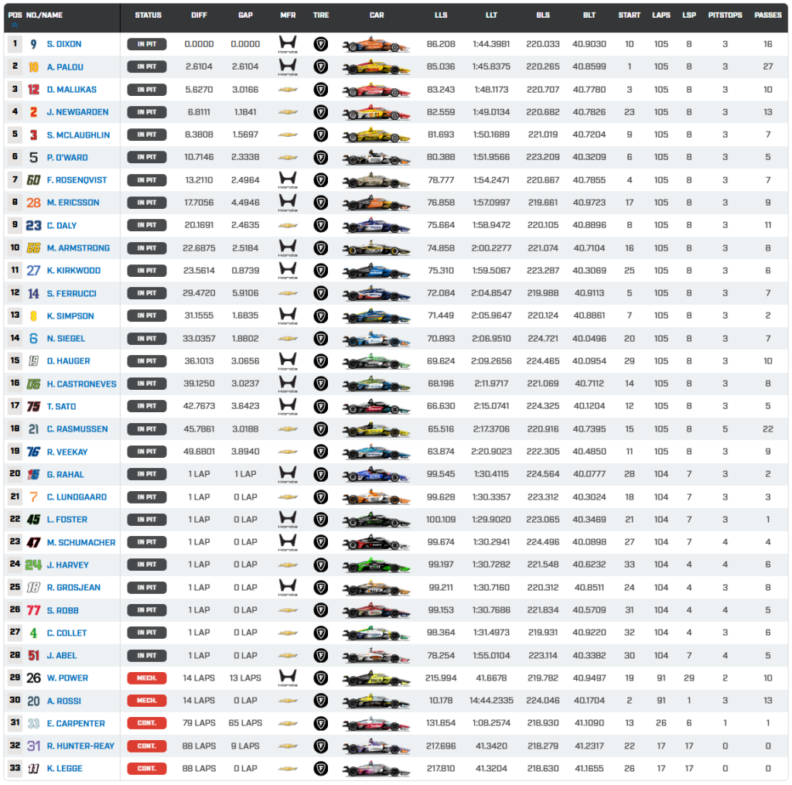Select LSP value 29 in W. Power row
The width and height of the screenshot is (792, 785).
click(x=689, y=678)
